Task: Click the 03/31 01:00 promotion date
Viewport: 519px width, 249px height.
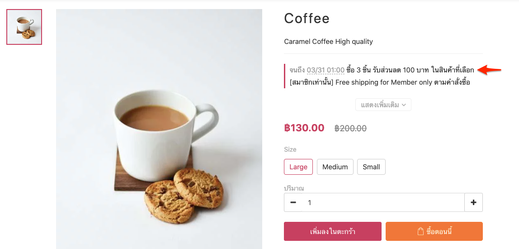Action: (x=326, y=70)
